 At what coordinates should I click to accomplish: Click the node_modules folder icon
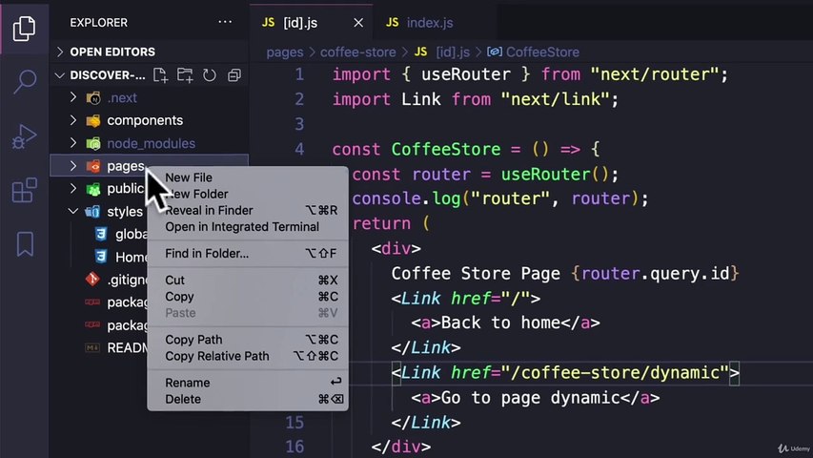[93, 143]
